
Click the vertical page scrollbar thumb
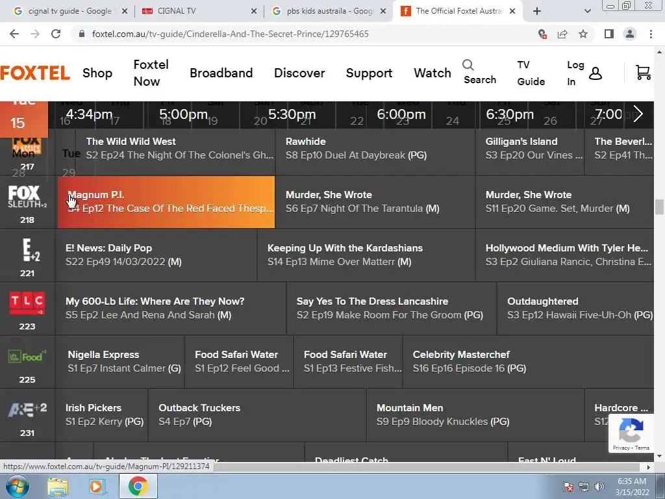click(x=659, y=207)
